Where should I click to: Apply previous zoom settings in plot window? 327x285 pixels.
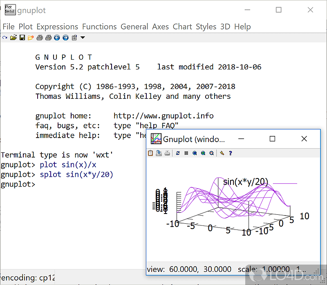click(195, 153)
